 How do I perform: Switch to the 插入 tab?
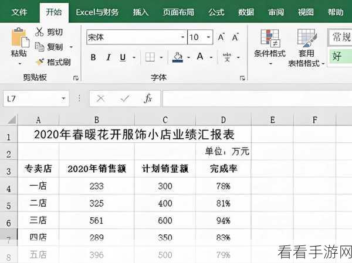tap(141, 12)
